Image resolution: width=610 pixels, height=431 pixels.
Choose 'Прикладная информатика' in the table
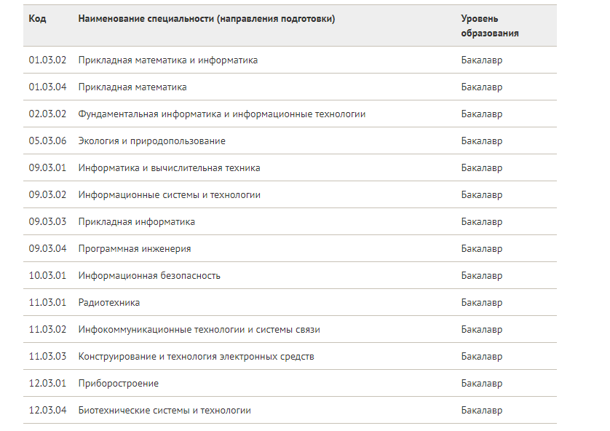point(136,222)
